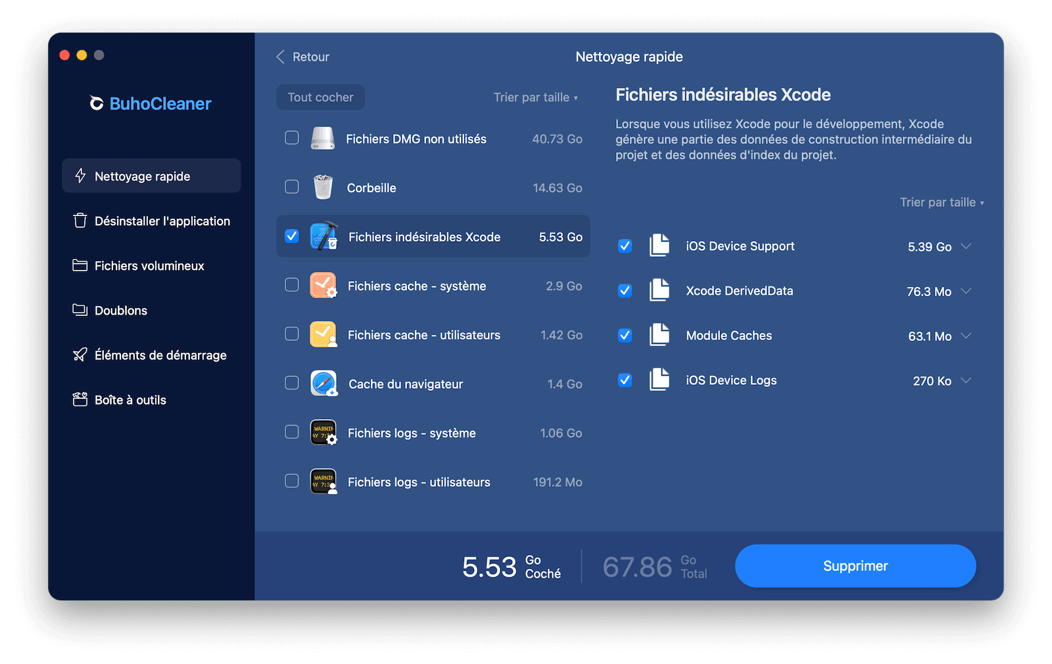Expand the Xcode DerivedData details chevron

[966, 291]
